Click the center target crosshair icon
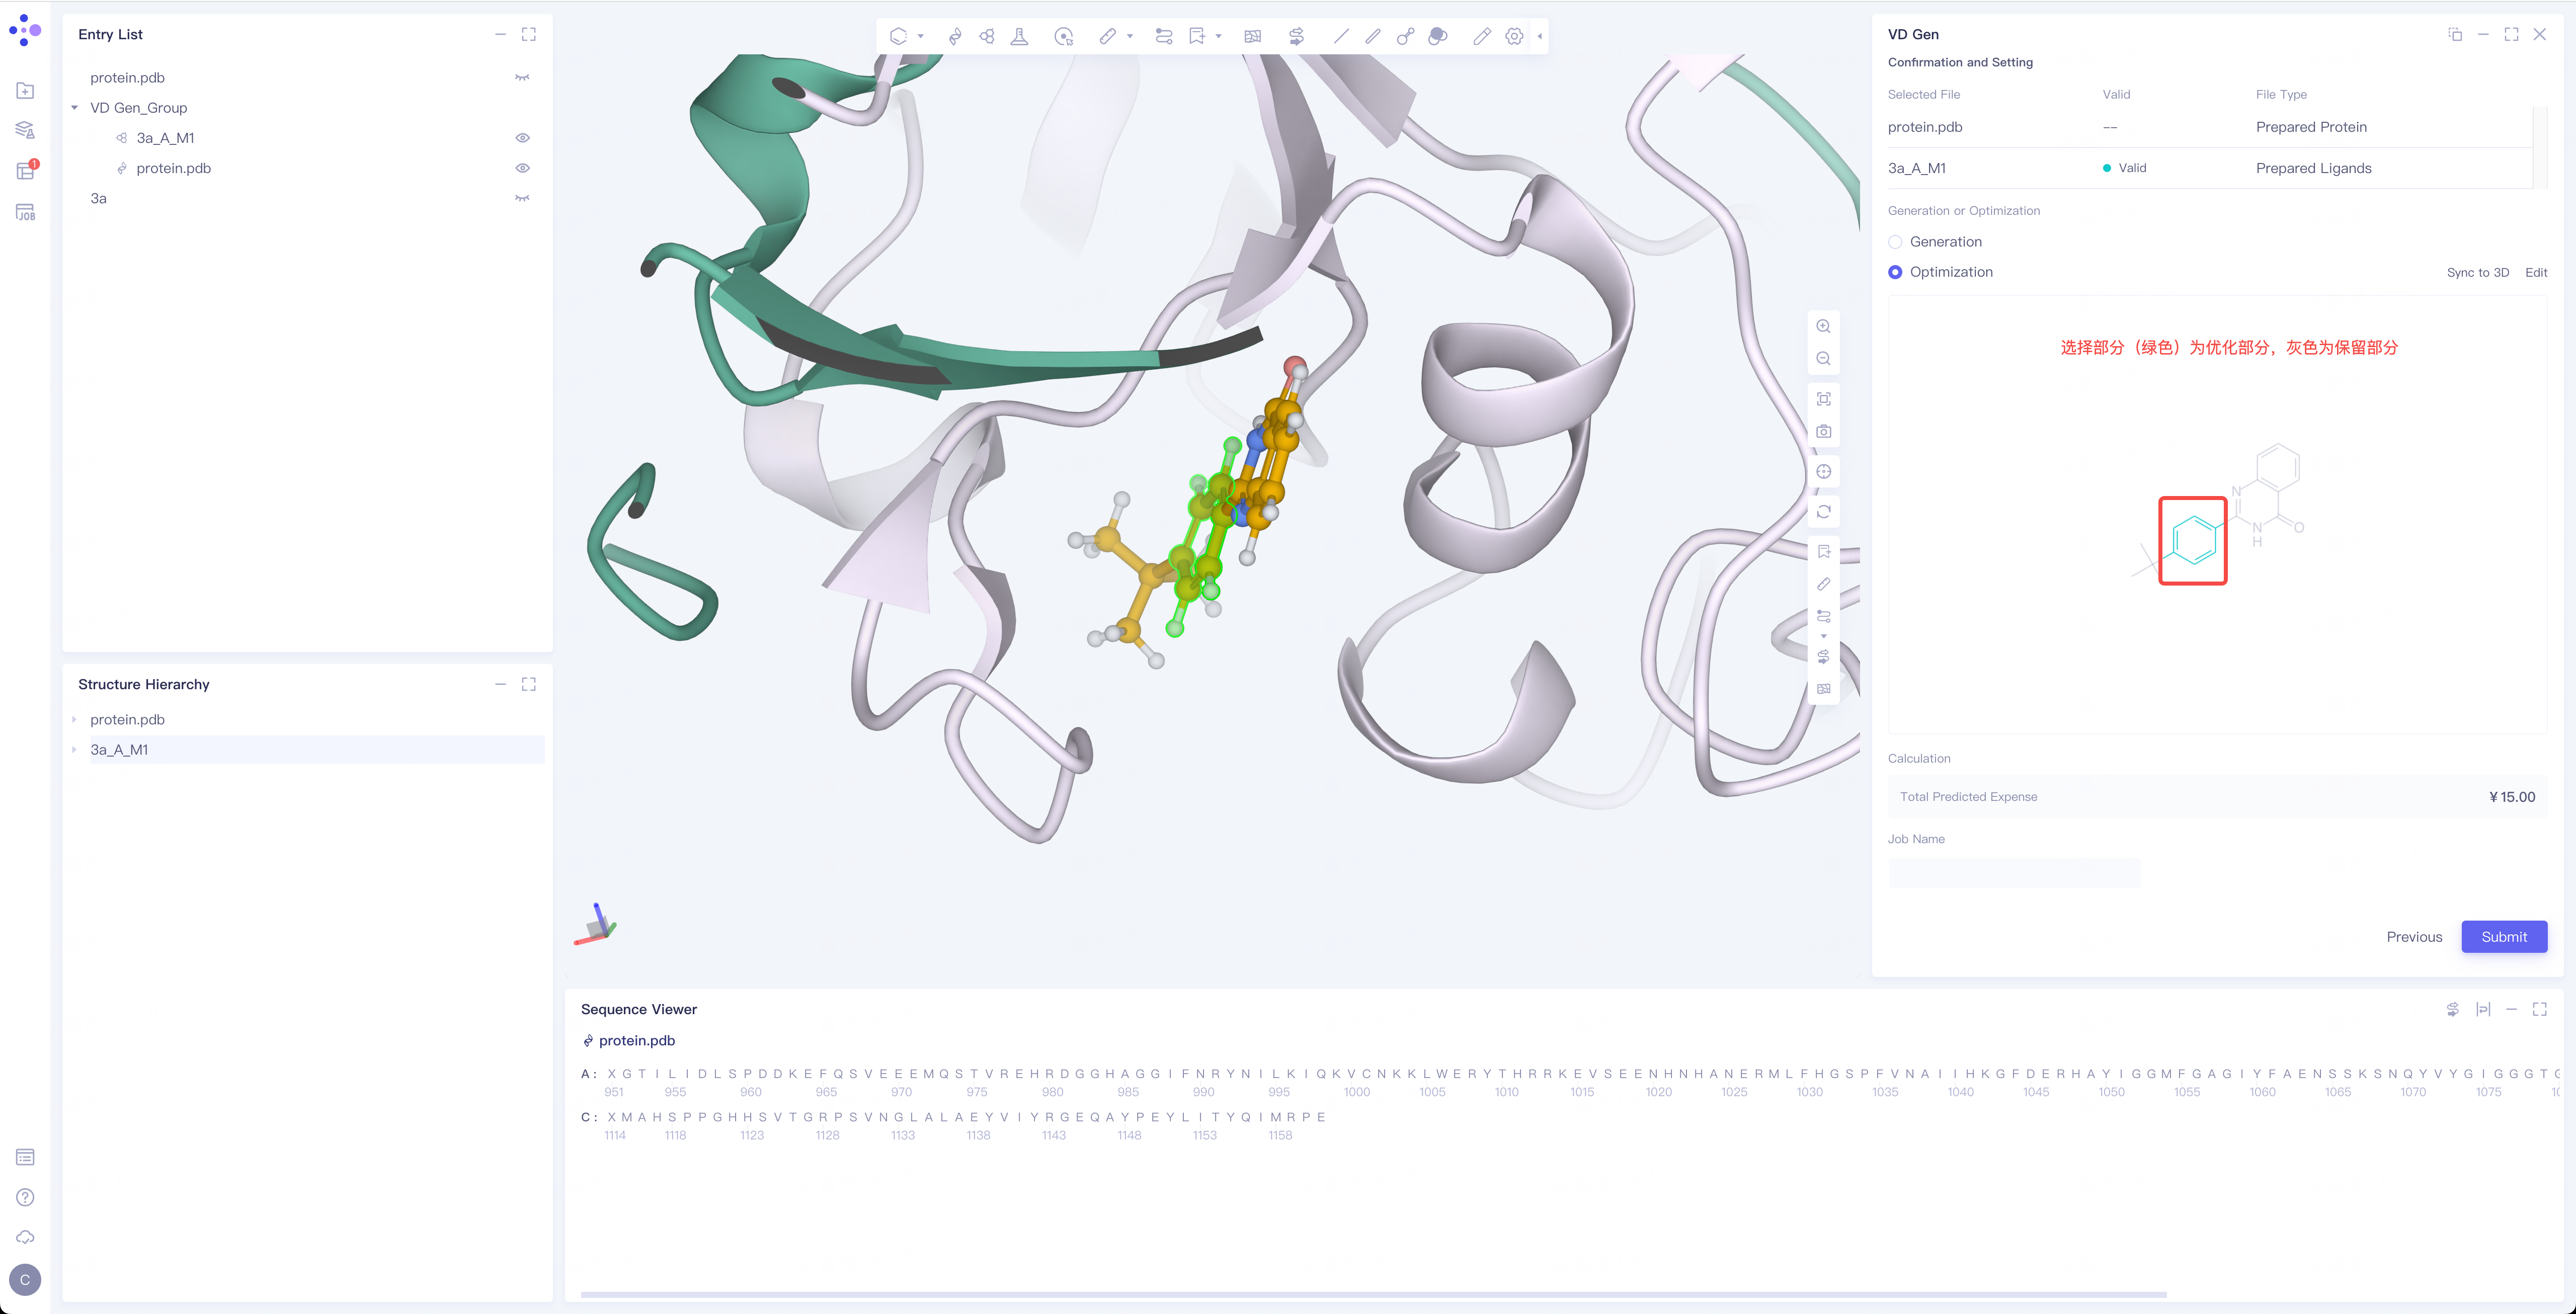This screenshot has width=2576, height=1314. (x=1824, y=471)
